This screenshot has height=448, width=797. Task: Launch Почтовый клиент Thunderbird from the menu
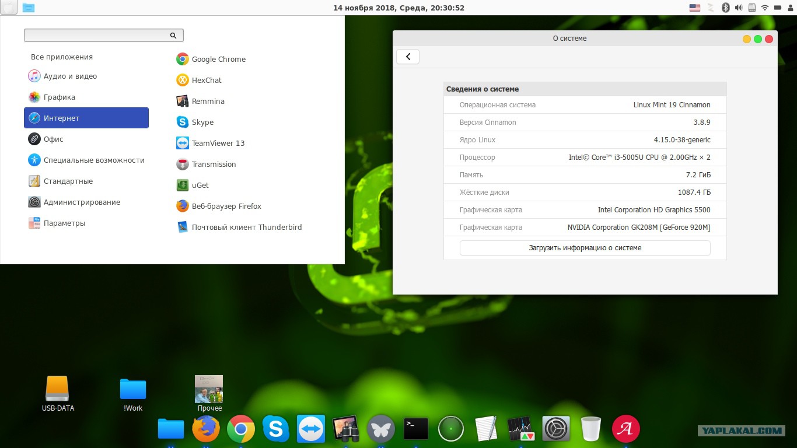point(239,228)
